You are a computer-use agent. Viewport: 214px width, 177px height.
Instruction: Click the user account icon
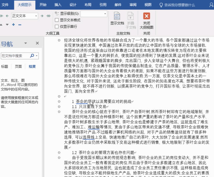[x=212, y=5]
